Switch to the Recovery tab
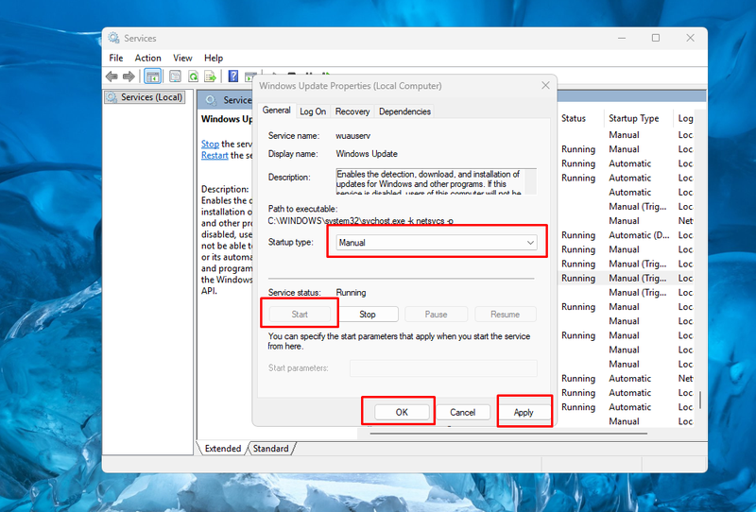 [352, 111]
